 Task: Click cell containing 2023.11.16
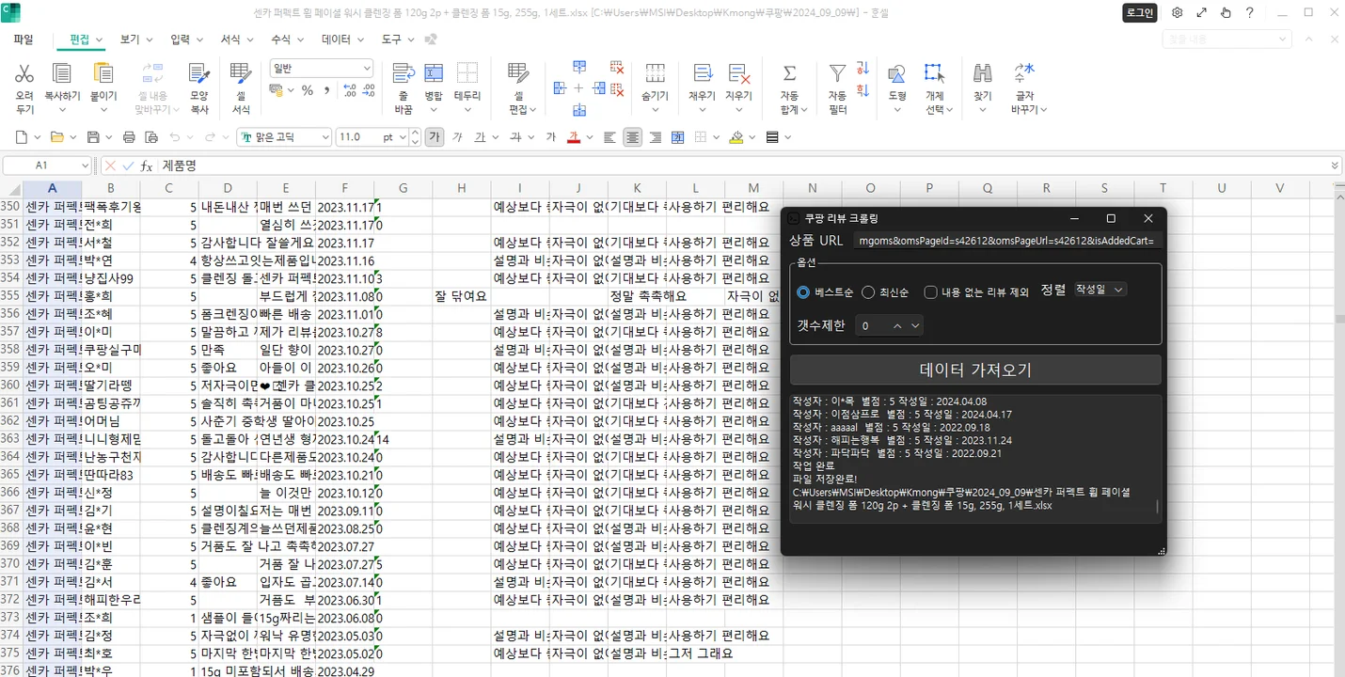(x=344, y=260)
